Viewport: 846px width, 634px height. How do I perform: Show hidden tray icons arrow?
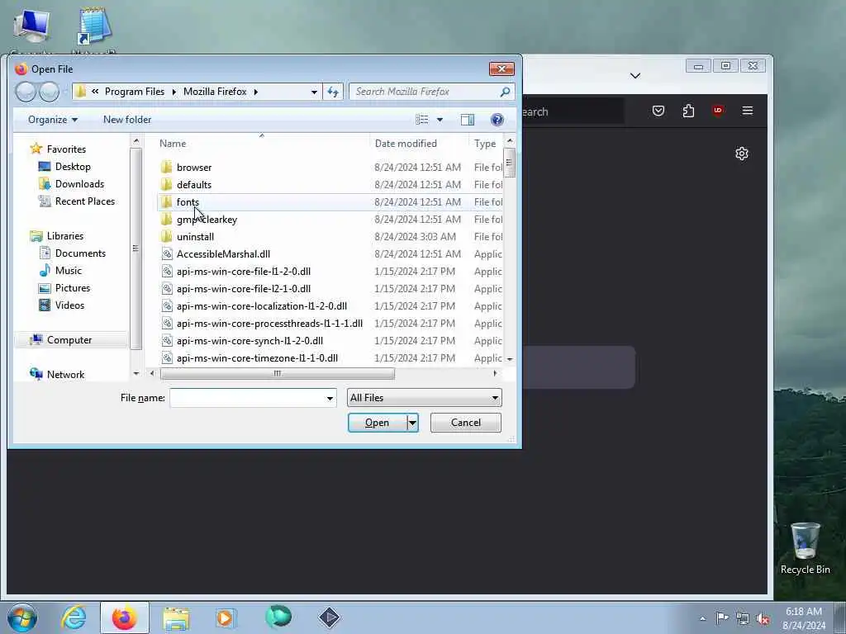tap(702, 618)
